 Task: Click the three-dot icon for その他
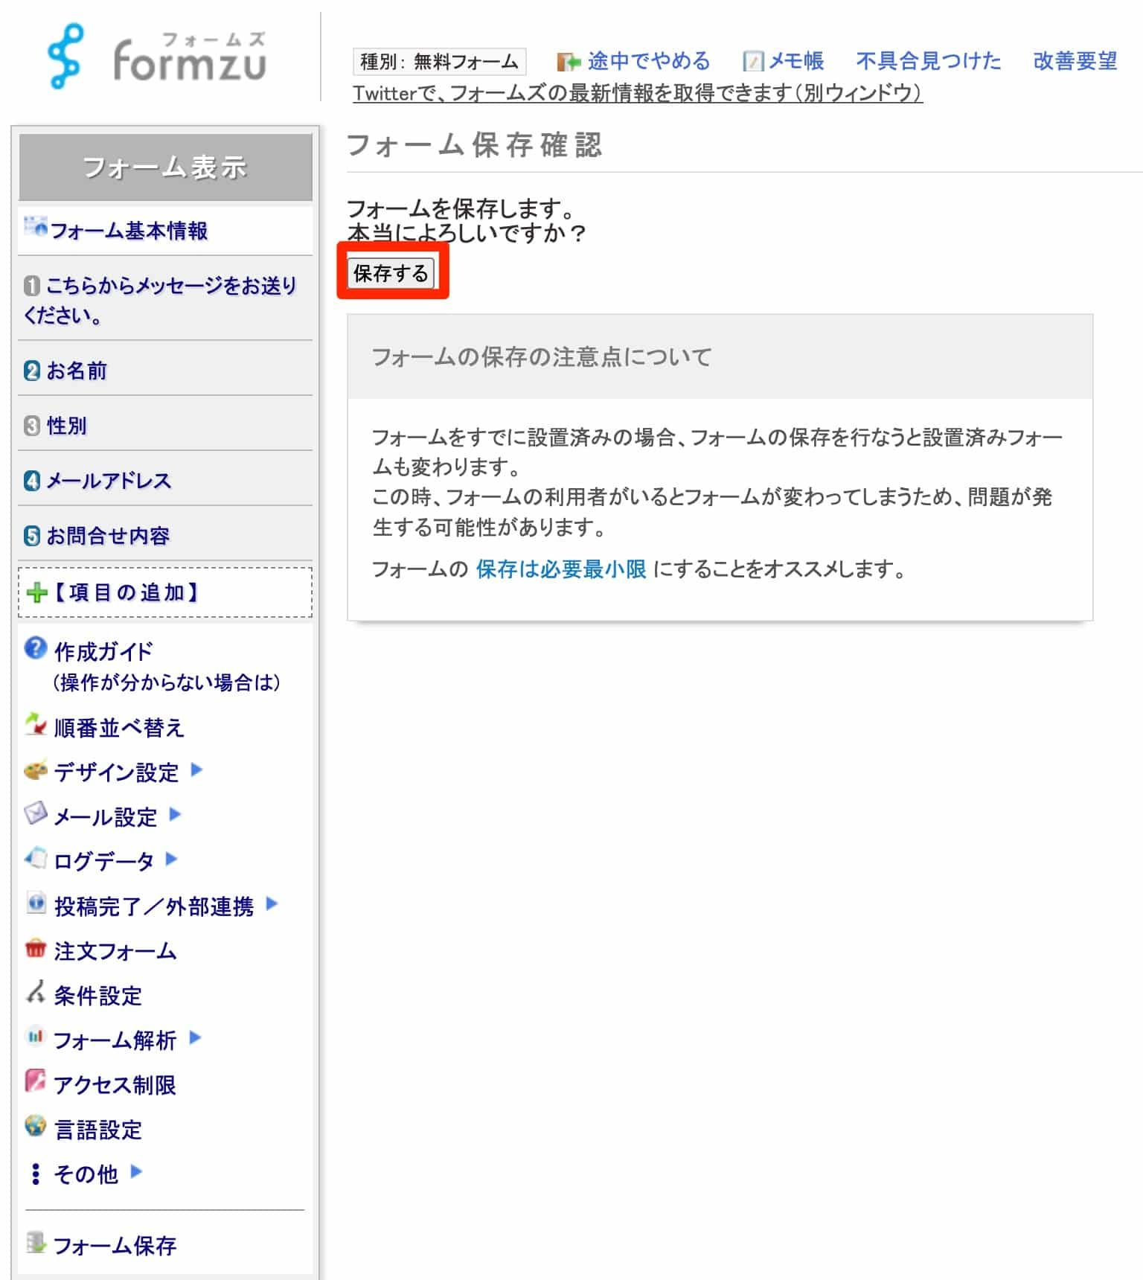tap(35, 1174)
